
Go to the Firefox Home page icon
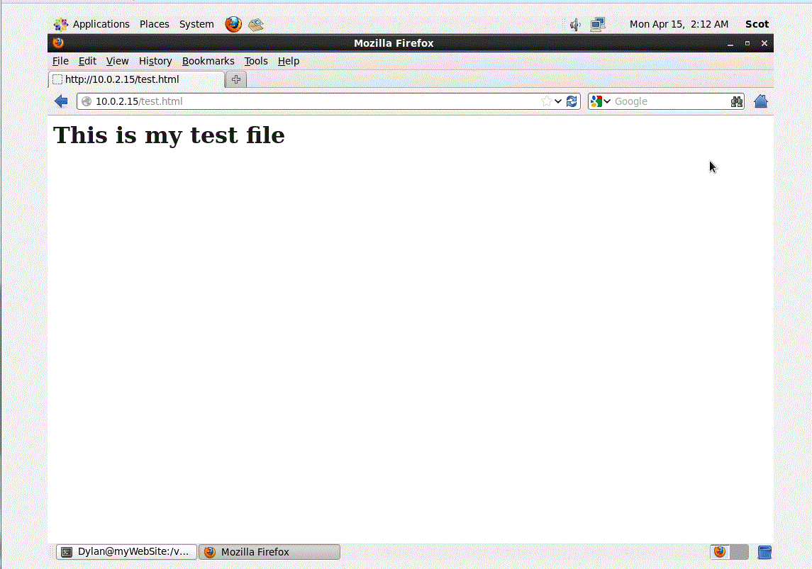(x=760, y=101)
